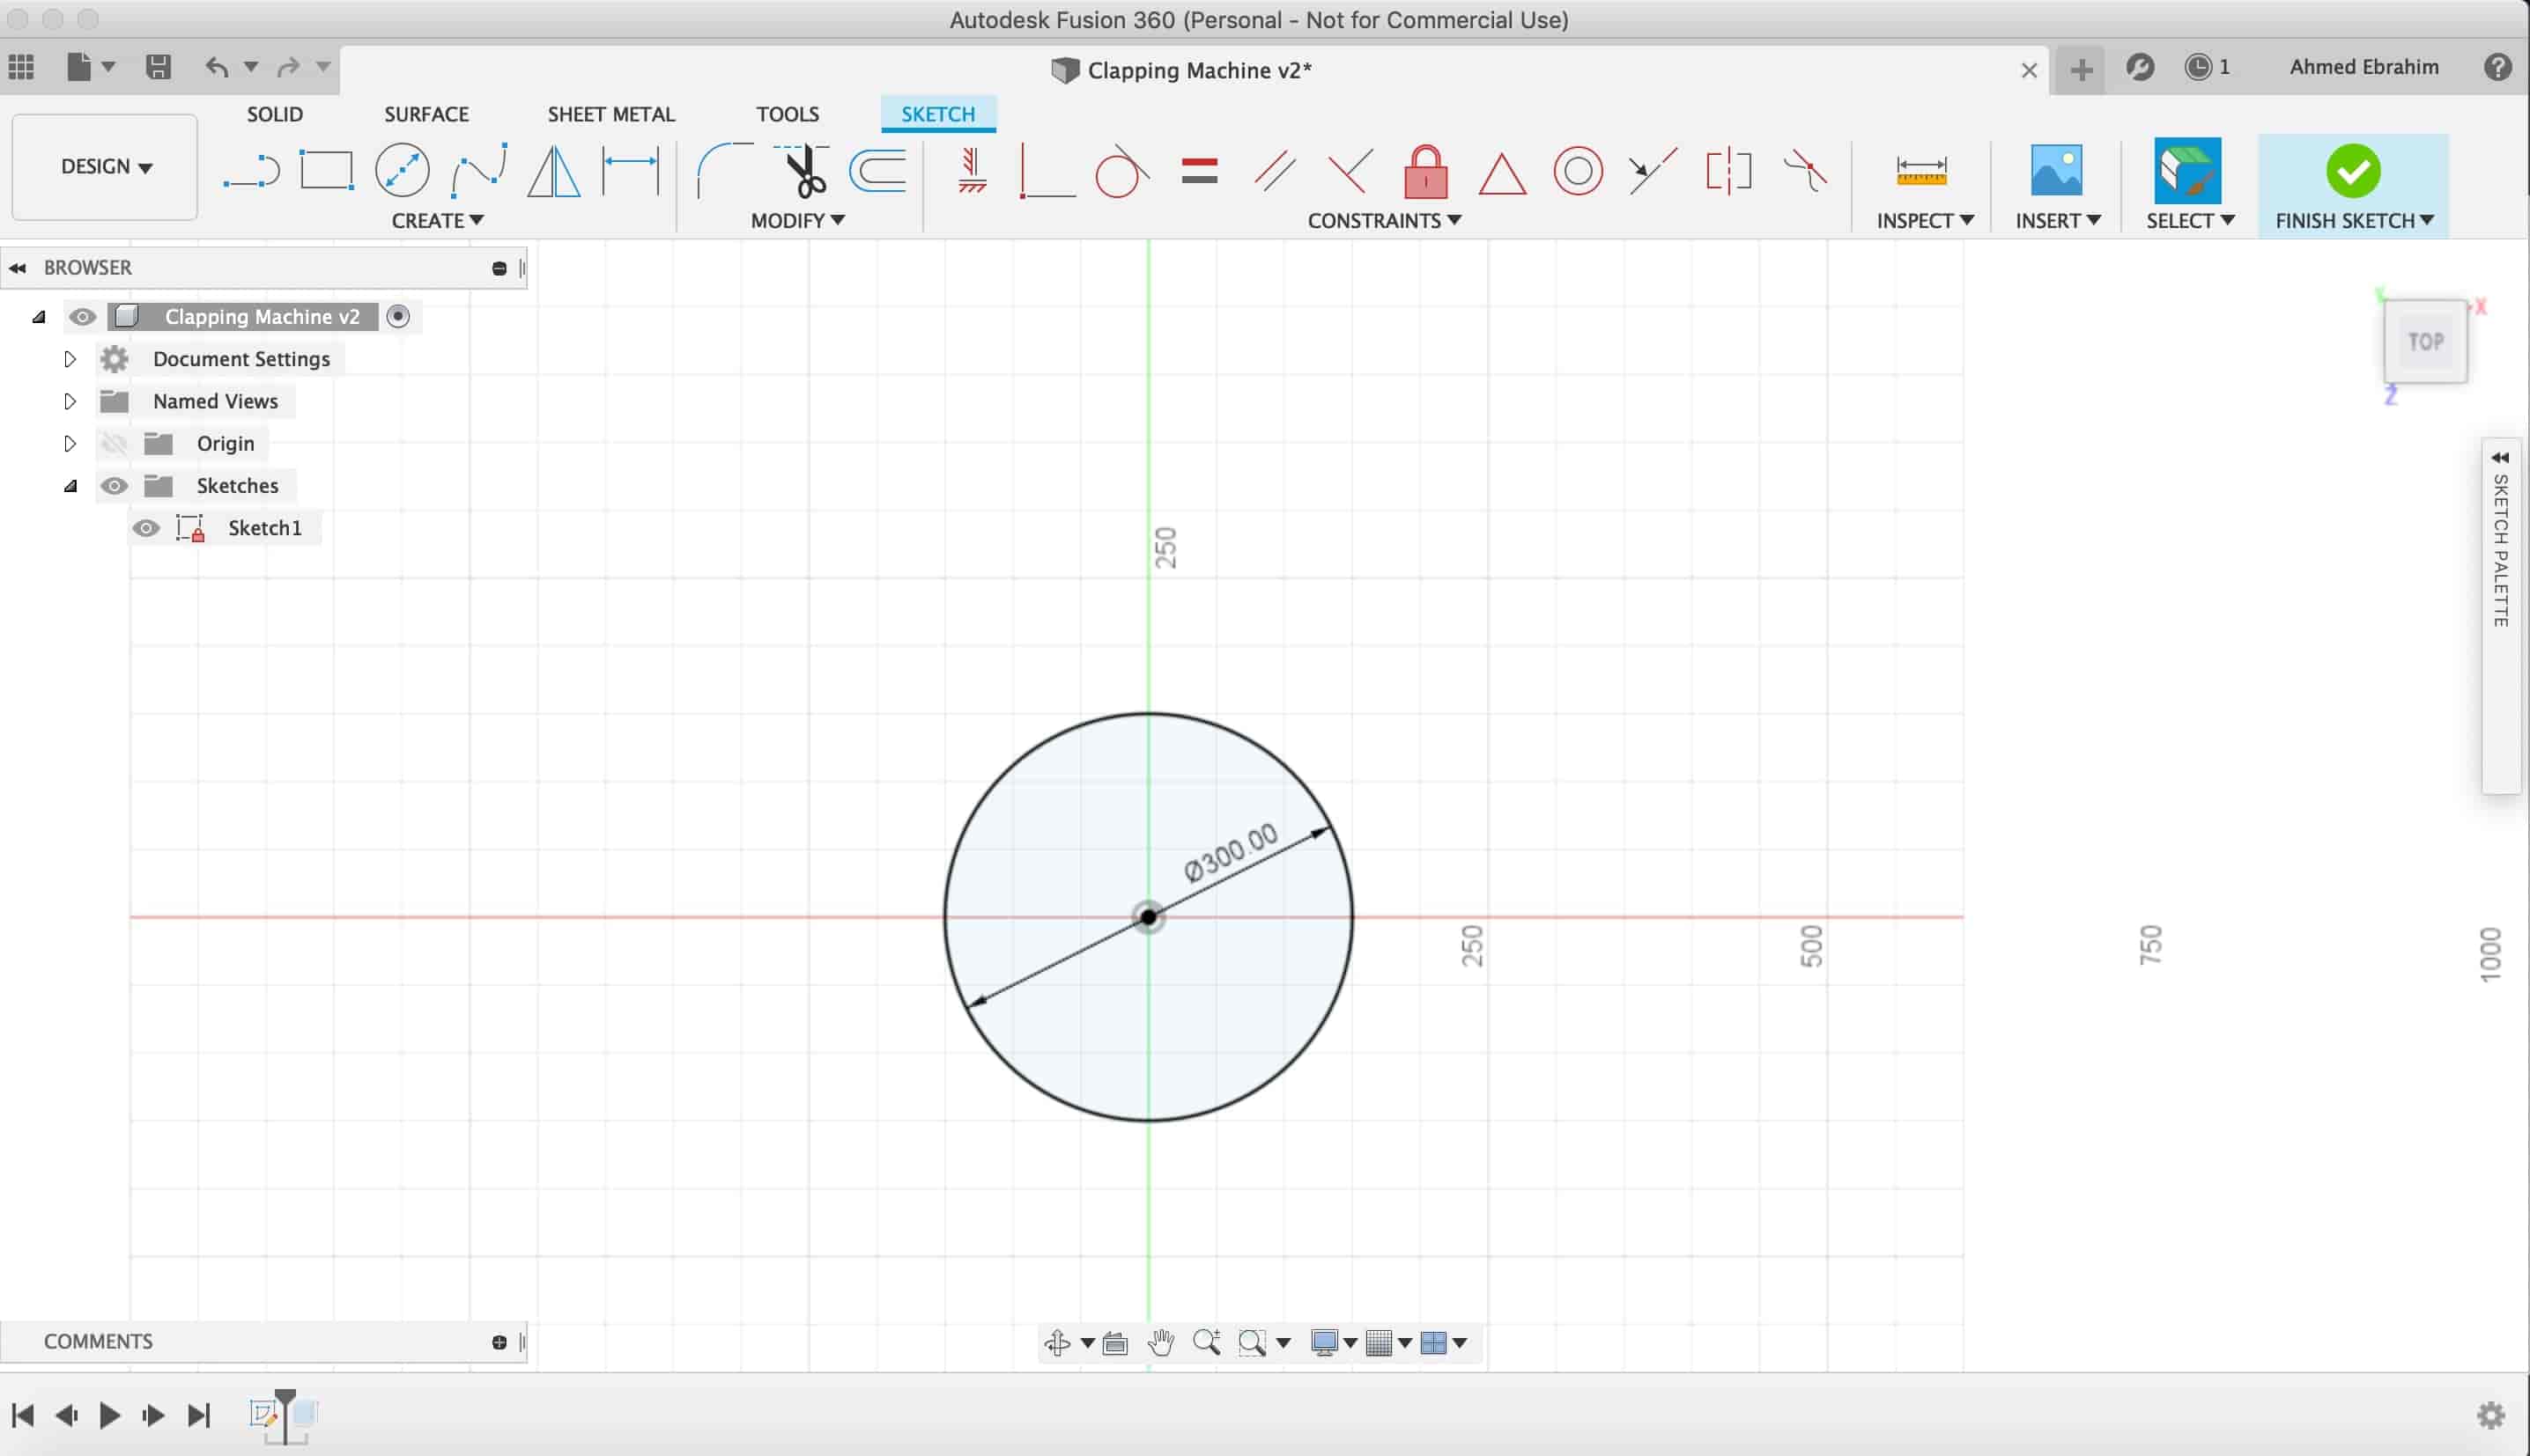The image size is (2530, 1456).
Task: Open the SELECT dropdown menu
Action: click(2190, 220)
